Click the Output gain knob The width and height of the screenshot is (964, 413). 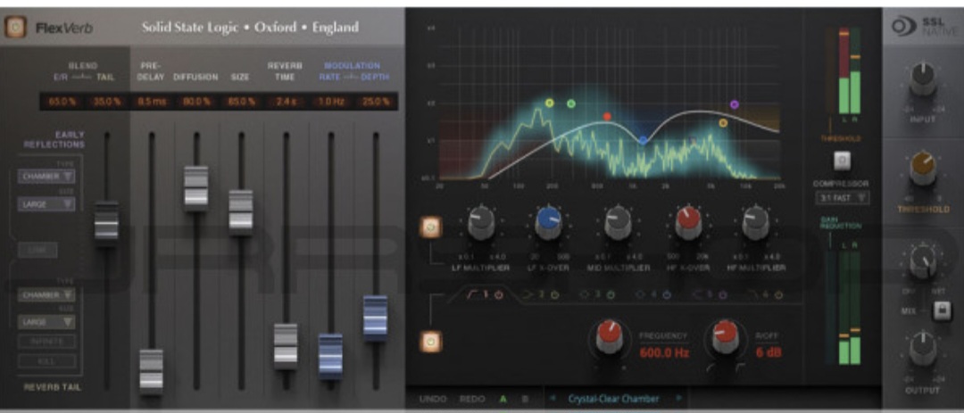point(923,349)
